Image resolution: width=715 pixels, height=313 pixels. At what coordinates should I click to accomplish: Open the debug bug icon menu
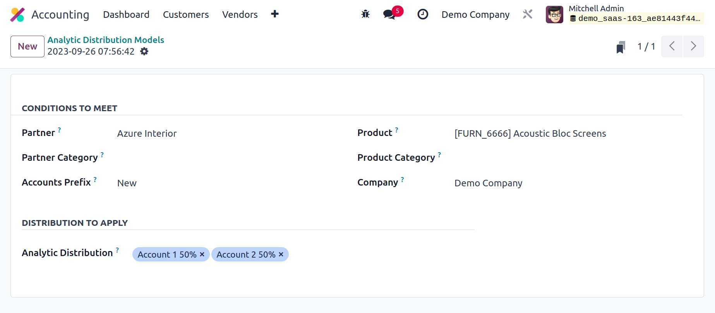point(365,14)
